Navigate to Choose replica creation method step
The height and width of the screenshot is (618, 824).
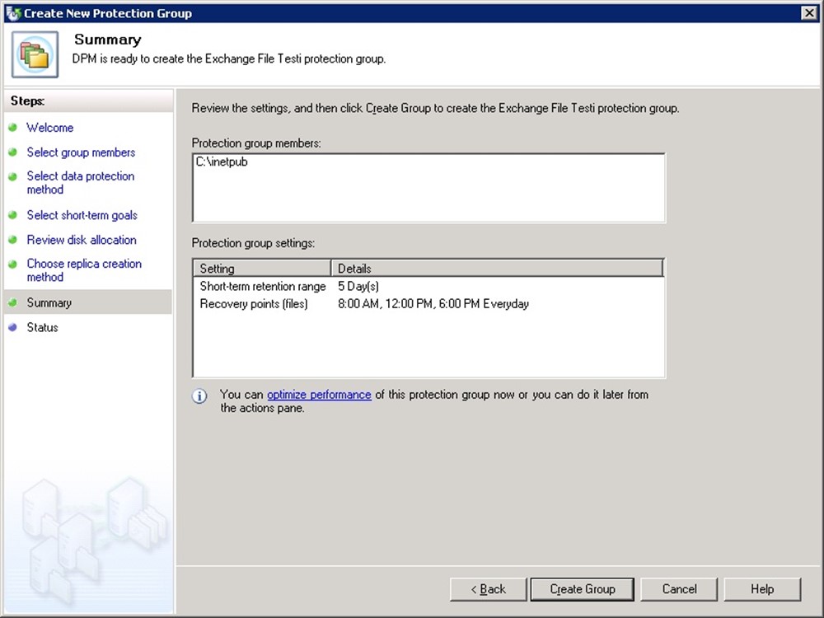point(83,270)
